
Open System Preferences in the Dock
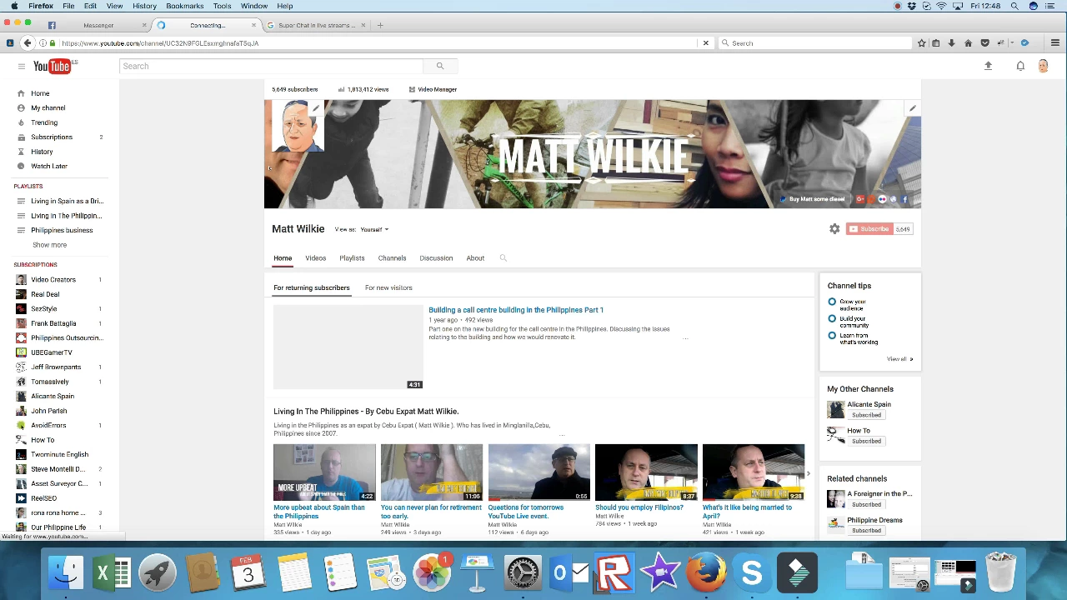tap(523, 573)
